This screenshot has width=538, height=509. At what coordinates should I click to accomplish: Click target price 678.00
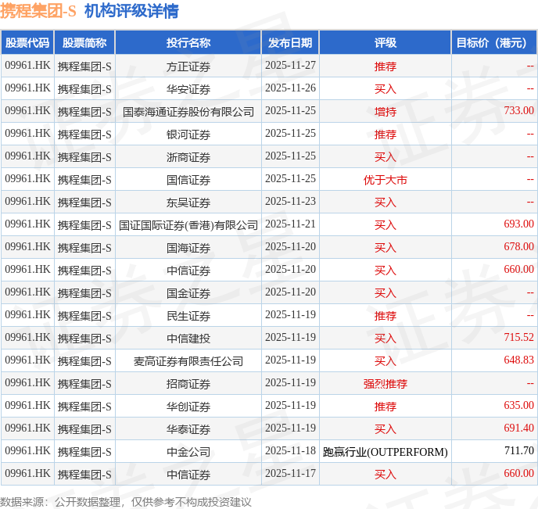(518, 246)
